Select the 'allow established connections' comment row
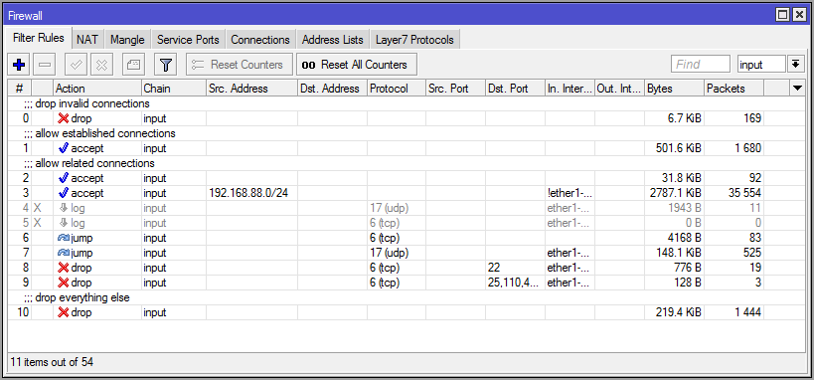Image resolution: width=814 pixels, height=380 pixels. coord(407,133)
